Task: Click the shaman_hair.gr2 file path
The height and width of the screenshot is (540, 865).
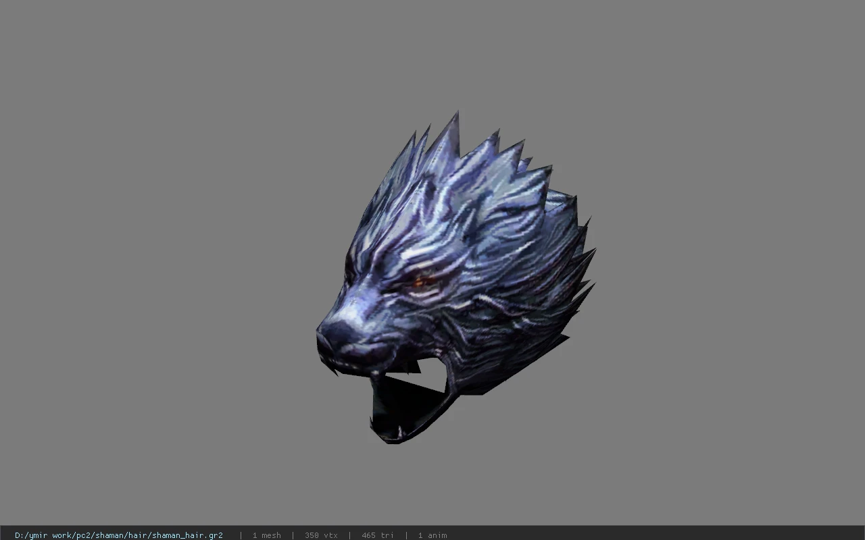Action: 119,535
